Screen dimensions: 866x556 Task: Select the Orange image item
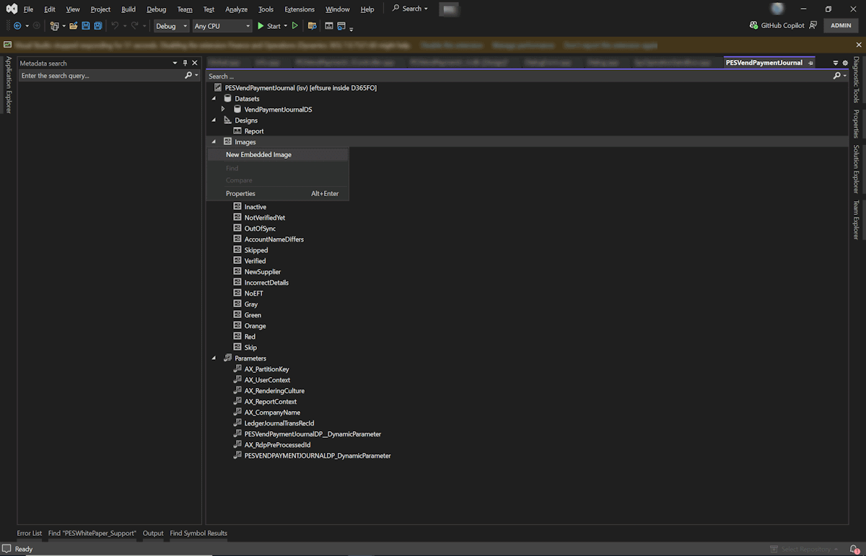tap(255, 326)
